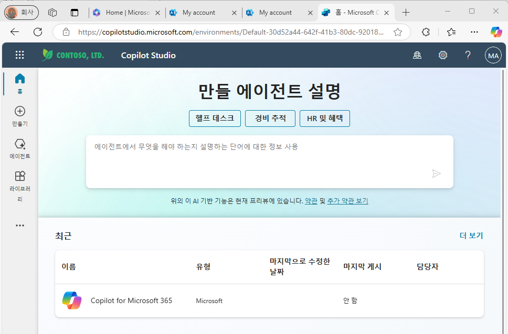Click the browser address bar URL
The image size is (508, 334).
click(x=231, y=32)
